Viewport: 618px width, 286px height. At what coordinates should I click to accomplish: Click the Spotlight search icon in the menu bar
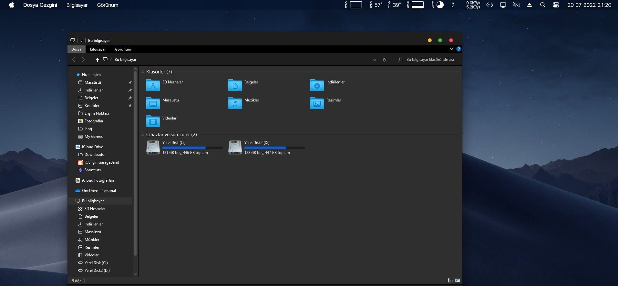tap(542, 5)
